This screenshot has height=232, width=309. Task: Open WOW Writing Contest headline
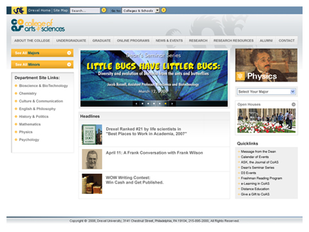135,180
